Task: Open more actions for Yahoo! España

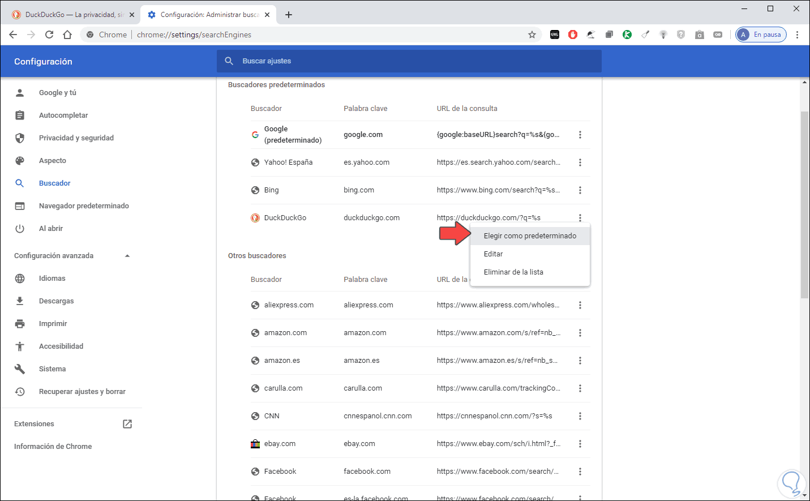Action: coord(580,162)
